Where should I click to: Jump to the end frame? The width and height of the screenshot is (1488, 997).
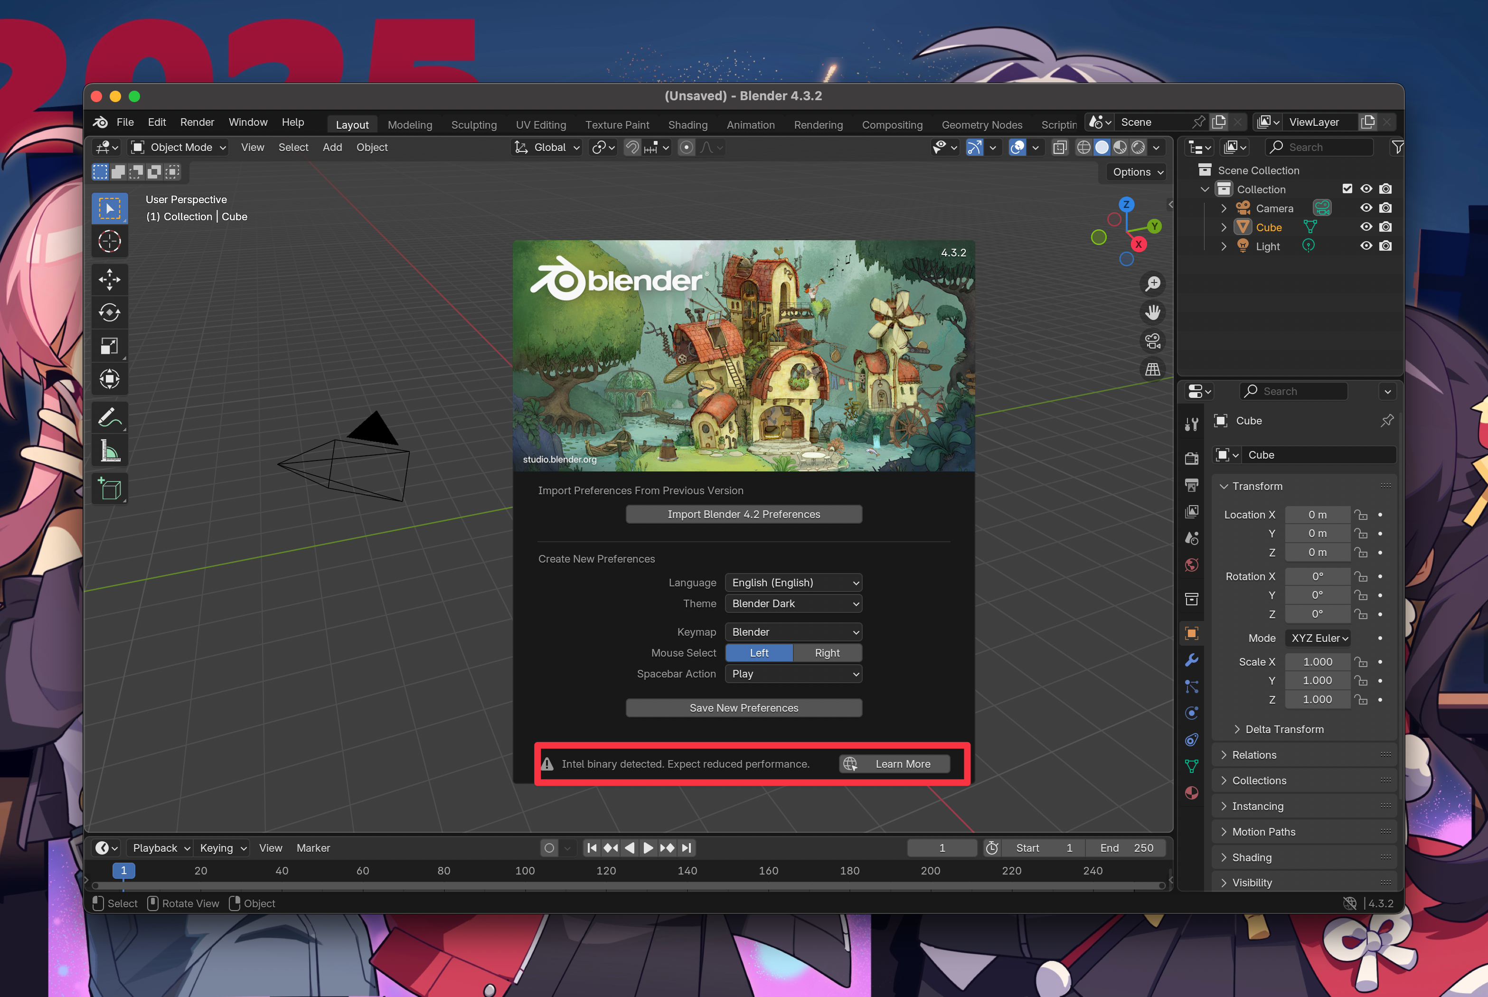686,847
